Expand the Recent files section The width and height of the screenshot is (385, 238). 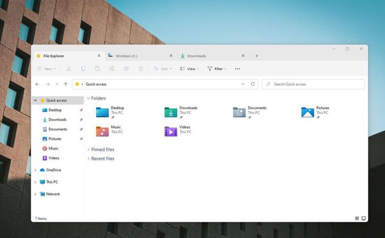point(89,158)
